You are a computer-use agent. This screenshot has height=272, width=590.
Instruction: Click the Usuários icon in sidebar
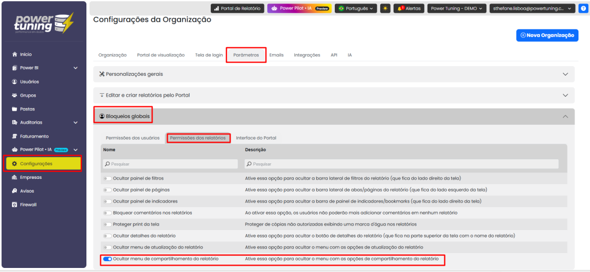(x=14, y=82)
